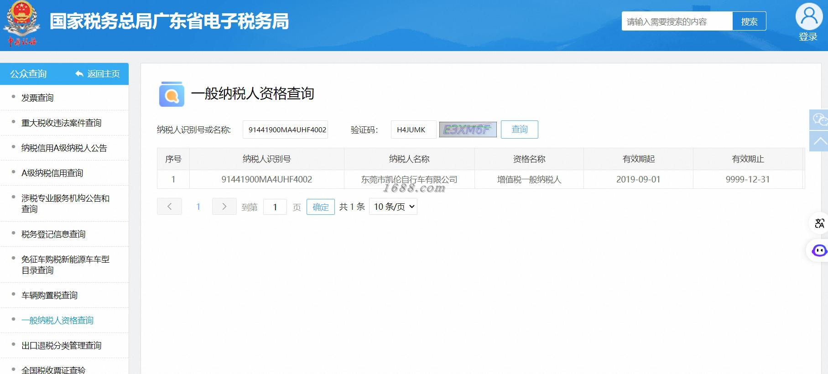Click the 公众查询 sidebar header

click(28, 74)
